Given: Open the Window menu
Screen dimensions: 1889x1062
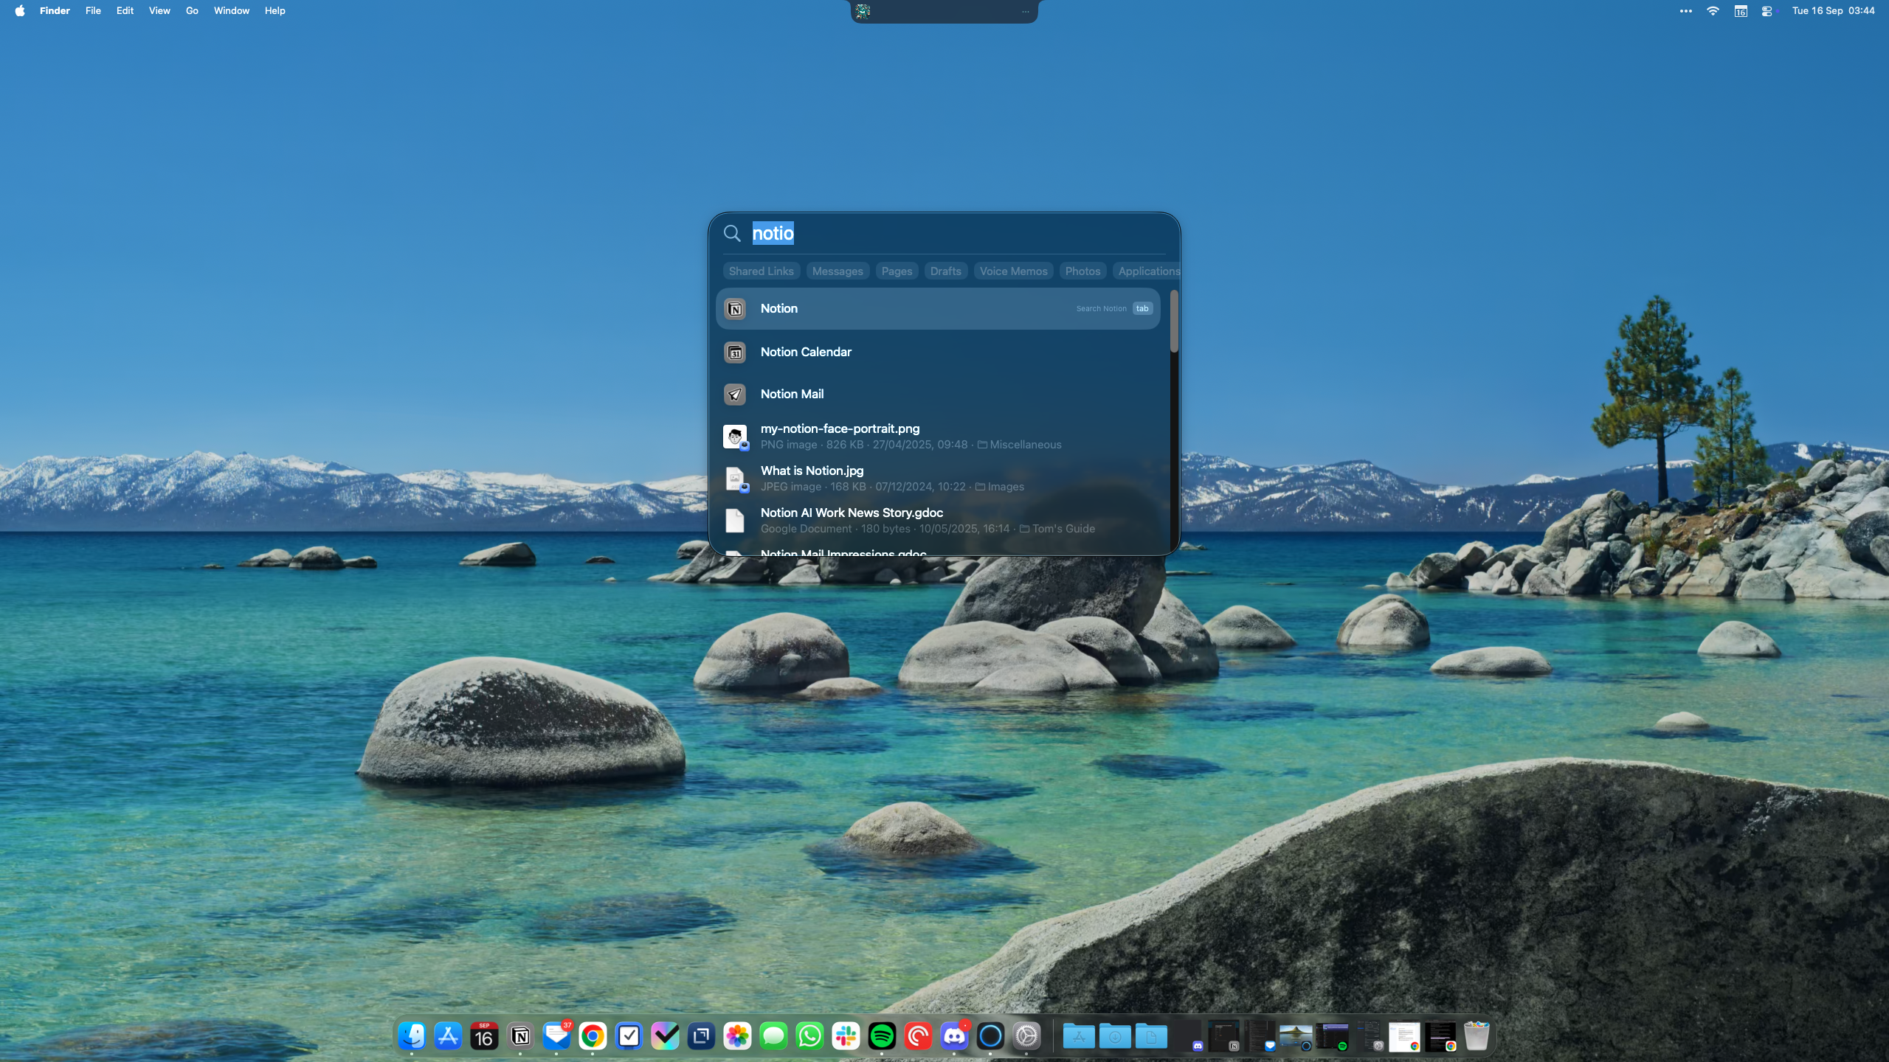Looking at the screenshot, I should 231,10.
